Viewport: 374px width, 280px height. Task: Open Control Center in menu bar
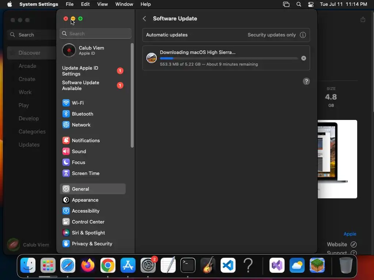[x=311, y=4]
